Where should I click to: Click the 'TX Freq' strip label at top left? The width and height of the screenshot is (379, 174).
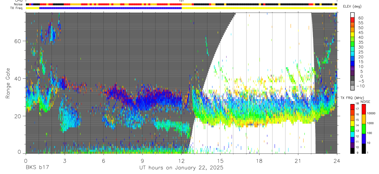(16, 8)
